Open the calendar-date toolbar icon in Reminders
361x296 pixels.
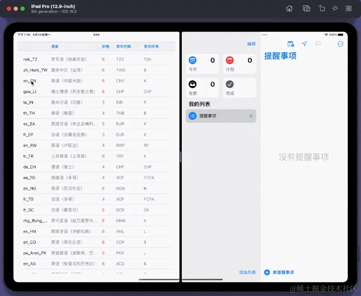point(290,43)
